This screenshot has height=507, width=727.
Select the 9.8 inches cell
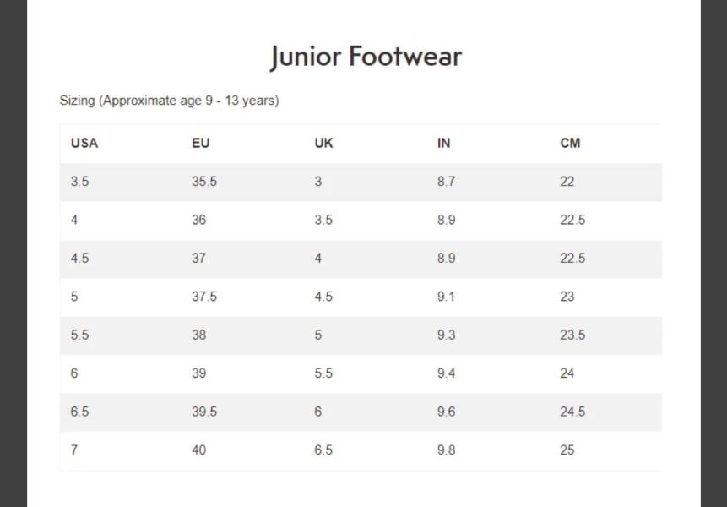click(x=446, y=450)
